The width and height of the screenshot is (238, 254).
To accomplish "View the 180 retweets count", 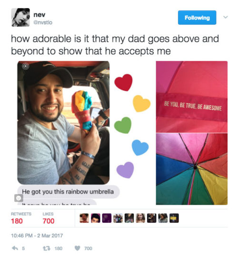I will point(17,221).
